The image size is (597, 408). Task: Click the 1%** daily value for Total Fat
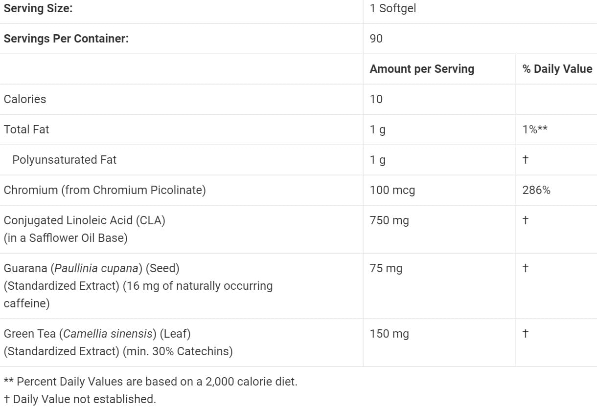pyautogui.click(x=535, y=129)
